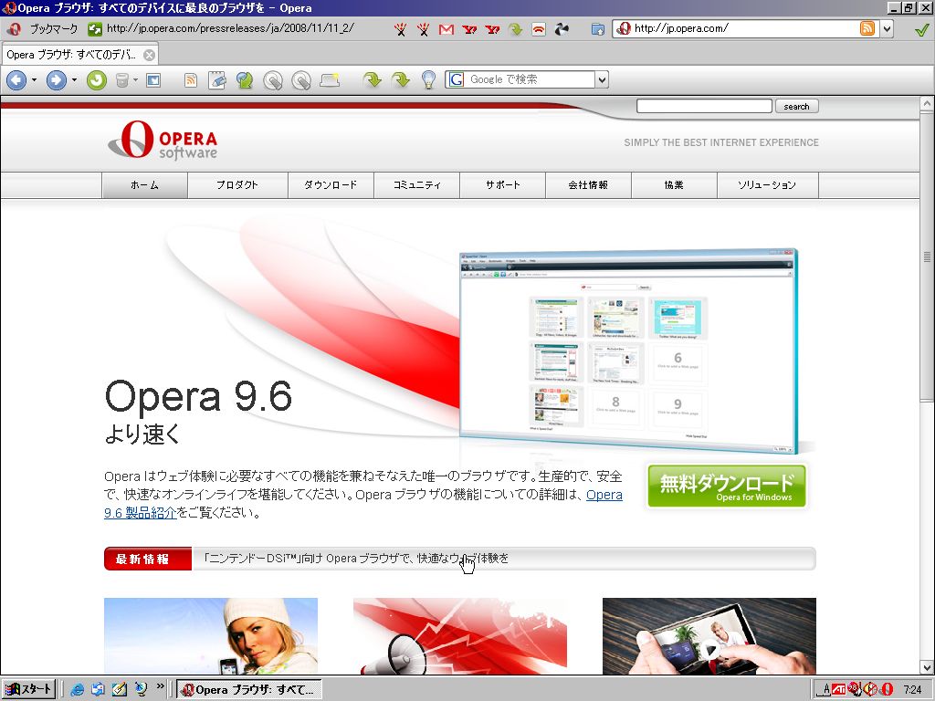
Task: Open the closed tabs trash can icon
Action: coord(122,80)
